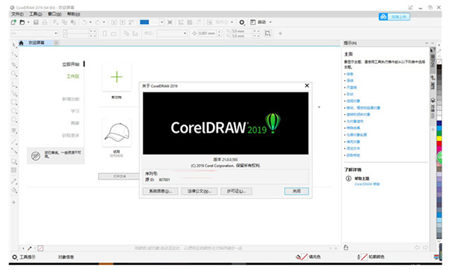Click the home icon beside Welcome tab

(x=21, y=43)
